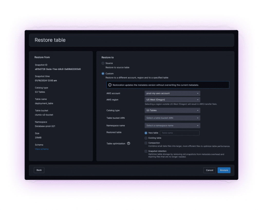263x210 pixels.
Task: Enable the Compaction checkbox
Action: (x=146, y=143)
